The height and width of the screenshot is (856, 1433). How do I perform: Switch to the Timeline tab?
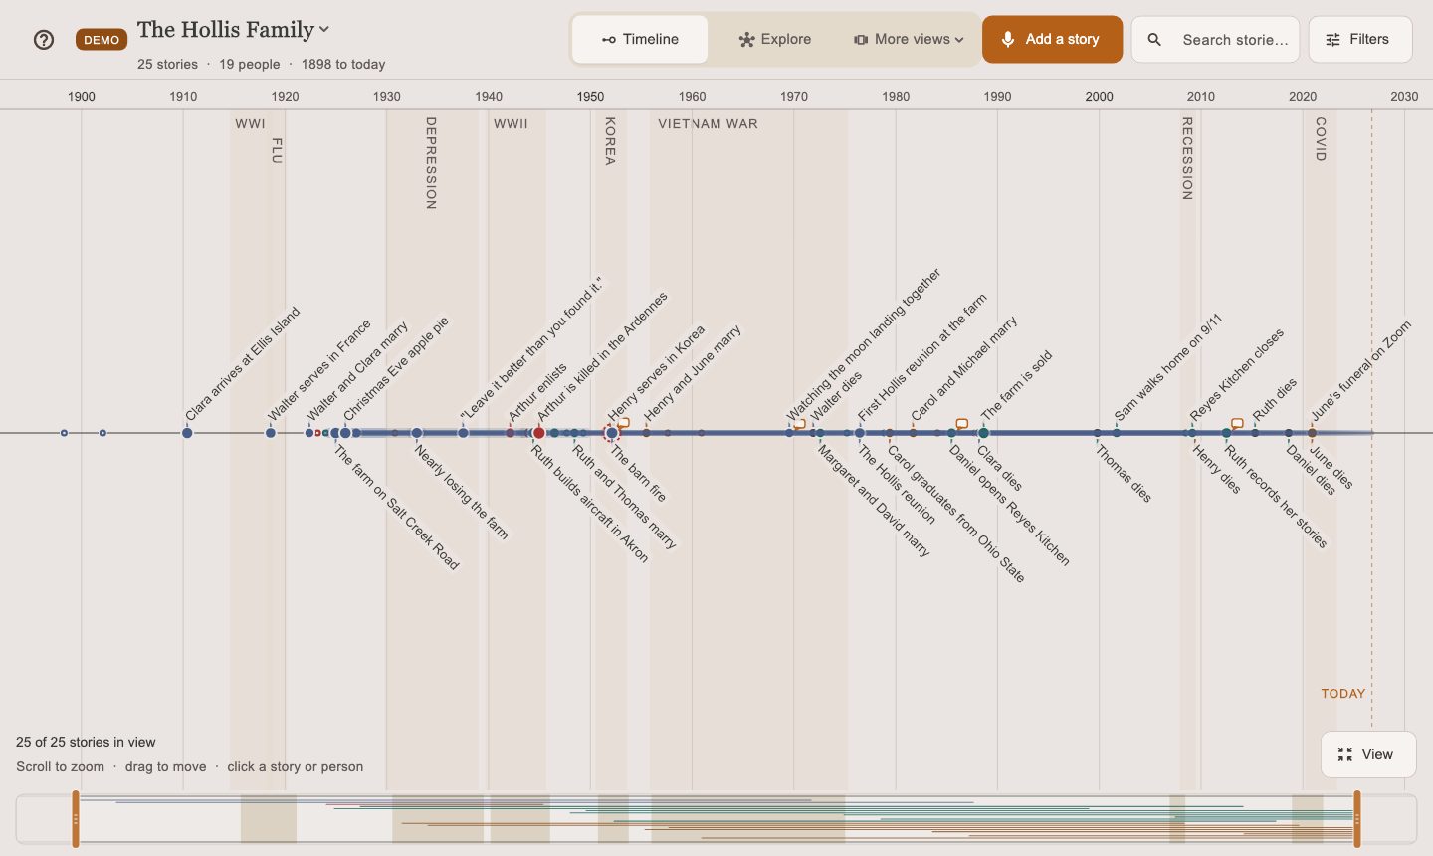641,40
